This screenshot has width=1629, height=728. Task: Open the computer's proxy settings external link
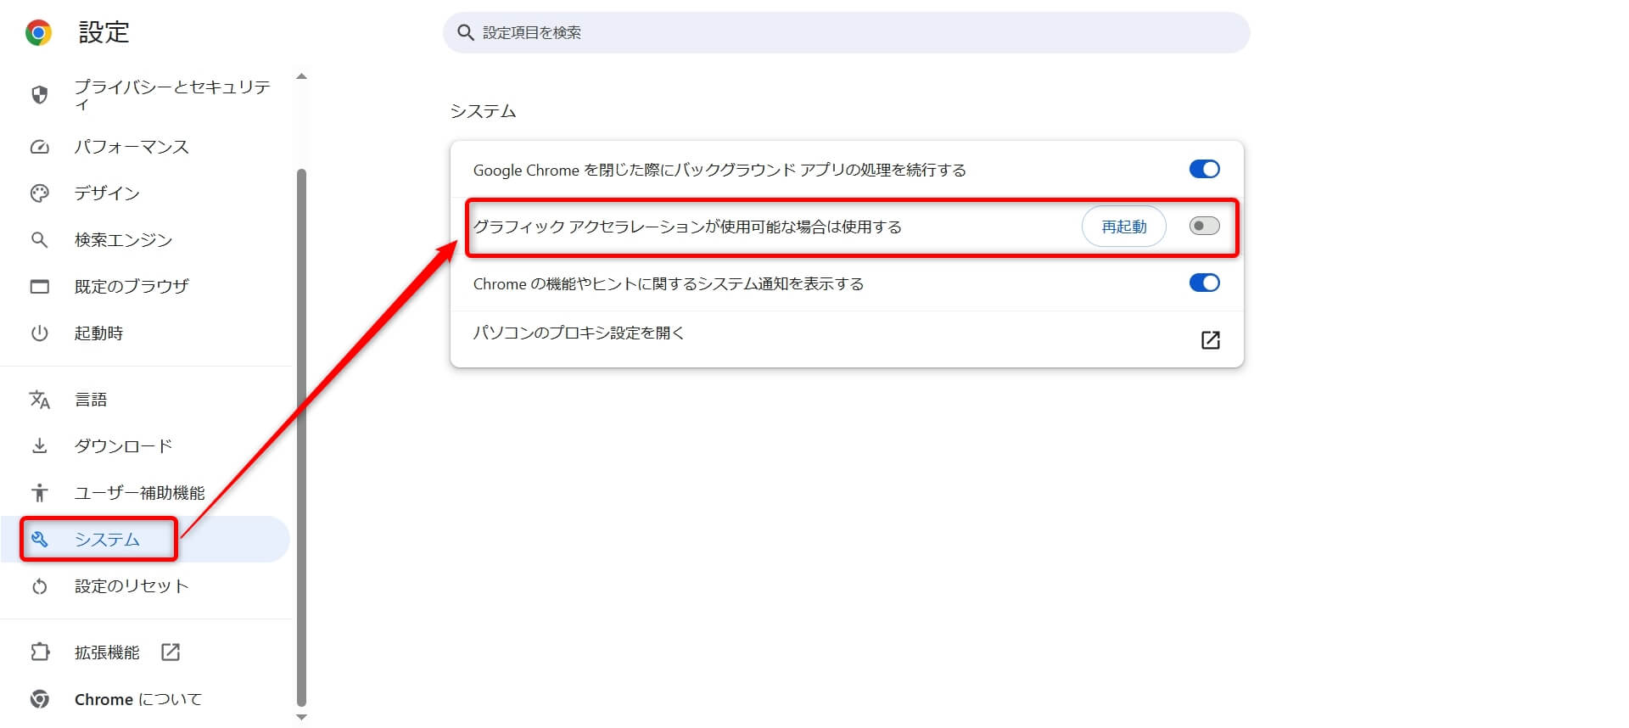coord(1210,340)
